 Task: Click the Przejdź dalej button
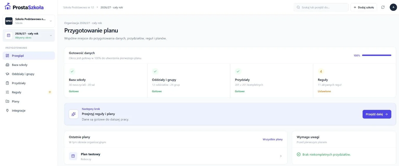point(377,114)
